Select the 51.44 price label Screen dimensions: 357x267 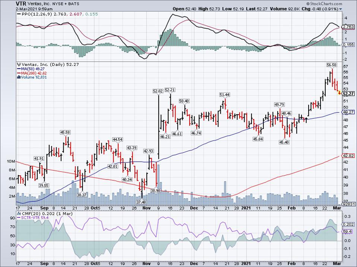pyautogui.click(x=224, y=94)
